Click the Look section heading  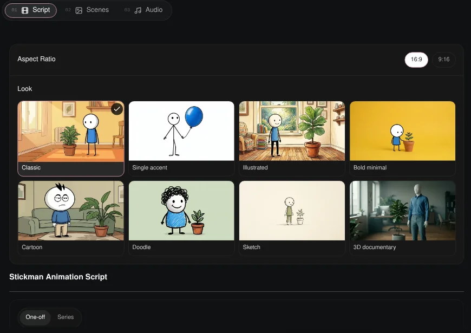point(24,89)
